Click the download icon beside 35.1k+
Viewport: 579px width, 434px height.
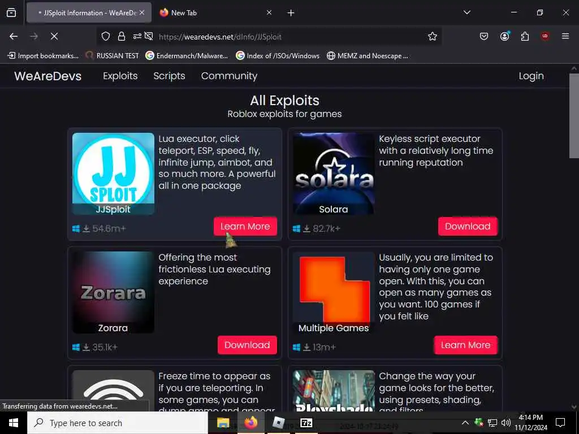(x=86, y=348)
